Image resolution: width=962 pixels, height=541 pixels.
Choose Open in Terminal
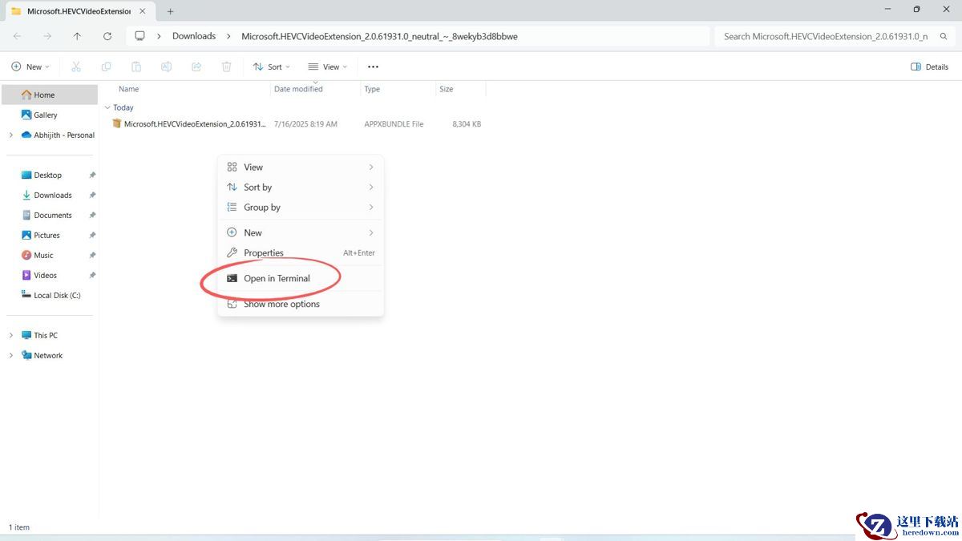pos(301,278)
